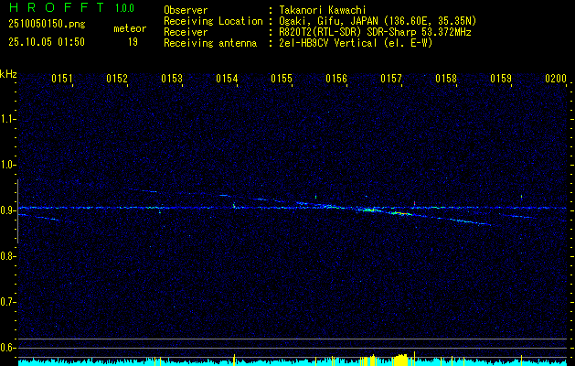This screenshot has width=575, height=366.
Task: Click the gray vertical range bar beside 0.9
Action: [x=17, y=211]
